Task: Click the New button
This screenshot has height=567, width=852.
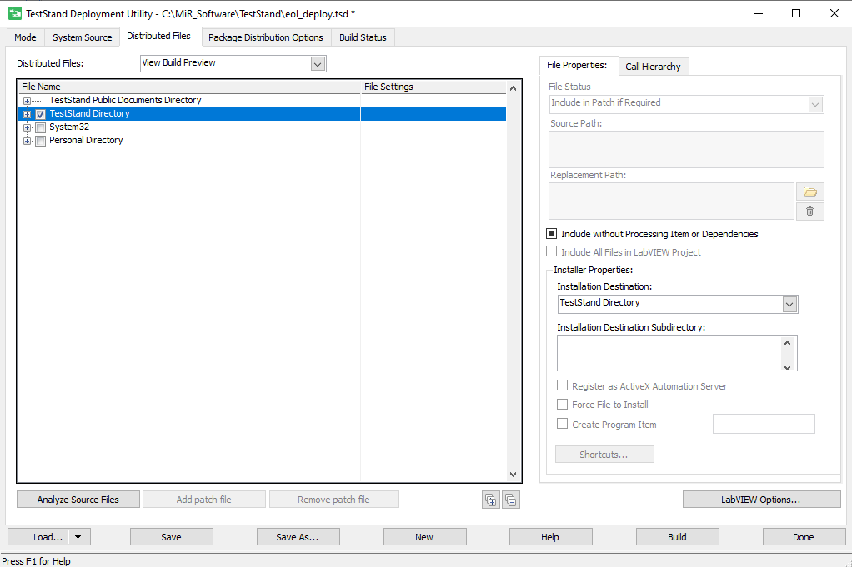Action: click(424, 537)
